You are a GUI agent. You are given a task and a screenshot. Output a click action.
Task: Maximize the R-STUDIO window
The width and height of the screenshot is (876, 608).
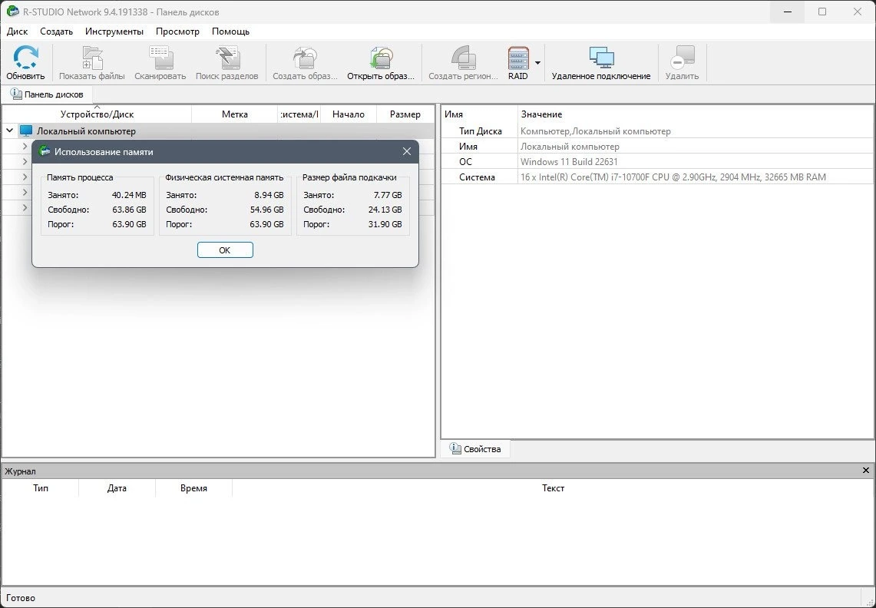tap(822, 12)
